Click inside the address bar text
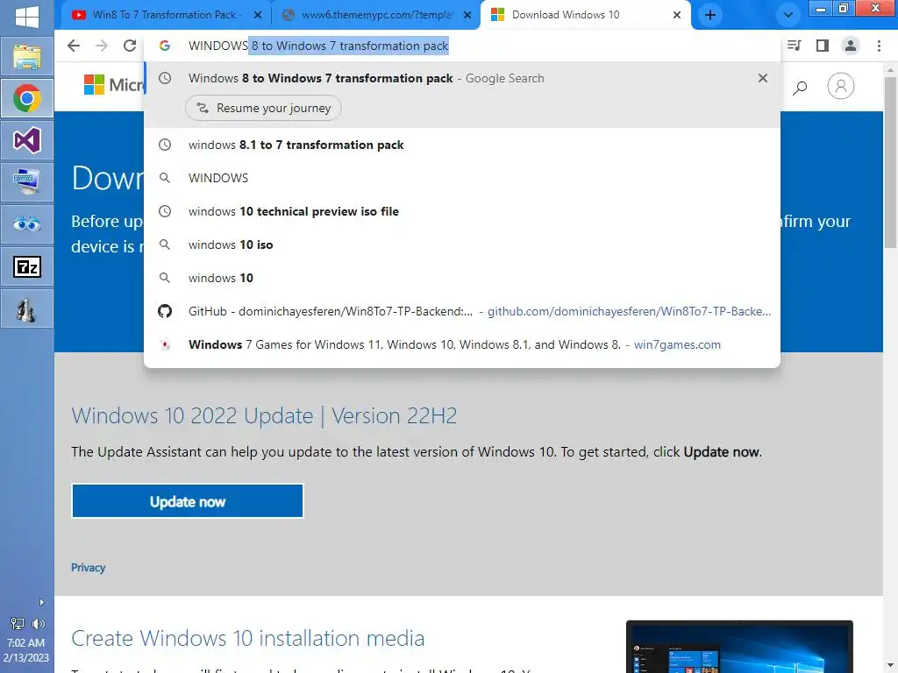The width and height of the screenshot is (898, 673). (318, 46)
